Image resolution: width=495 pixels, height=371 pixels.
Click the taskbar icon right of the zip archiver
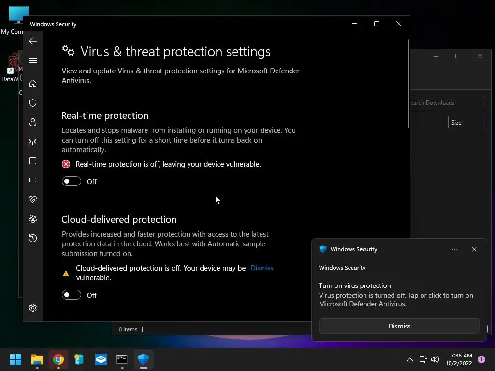(101, 359)
